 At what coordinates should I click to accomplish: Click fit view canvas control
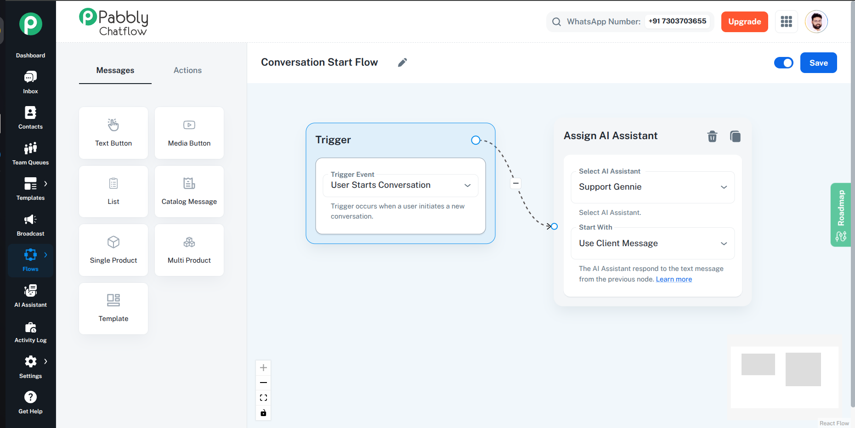click(x=263, y=398)
